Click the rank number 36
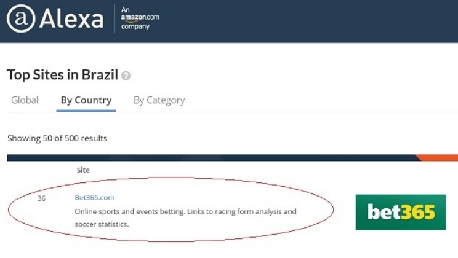Image resolution: width=458 pixels, height=258 pixels. click(x=41, y=198)
